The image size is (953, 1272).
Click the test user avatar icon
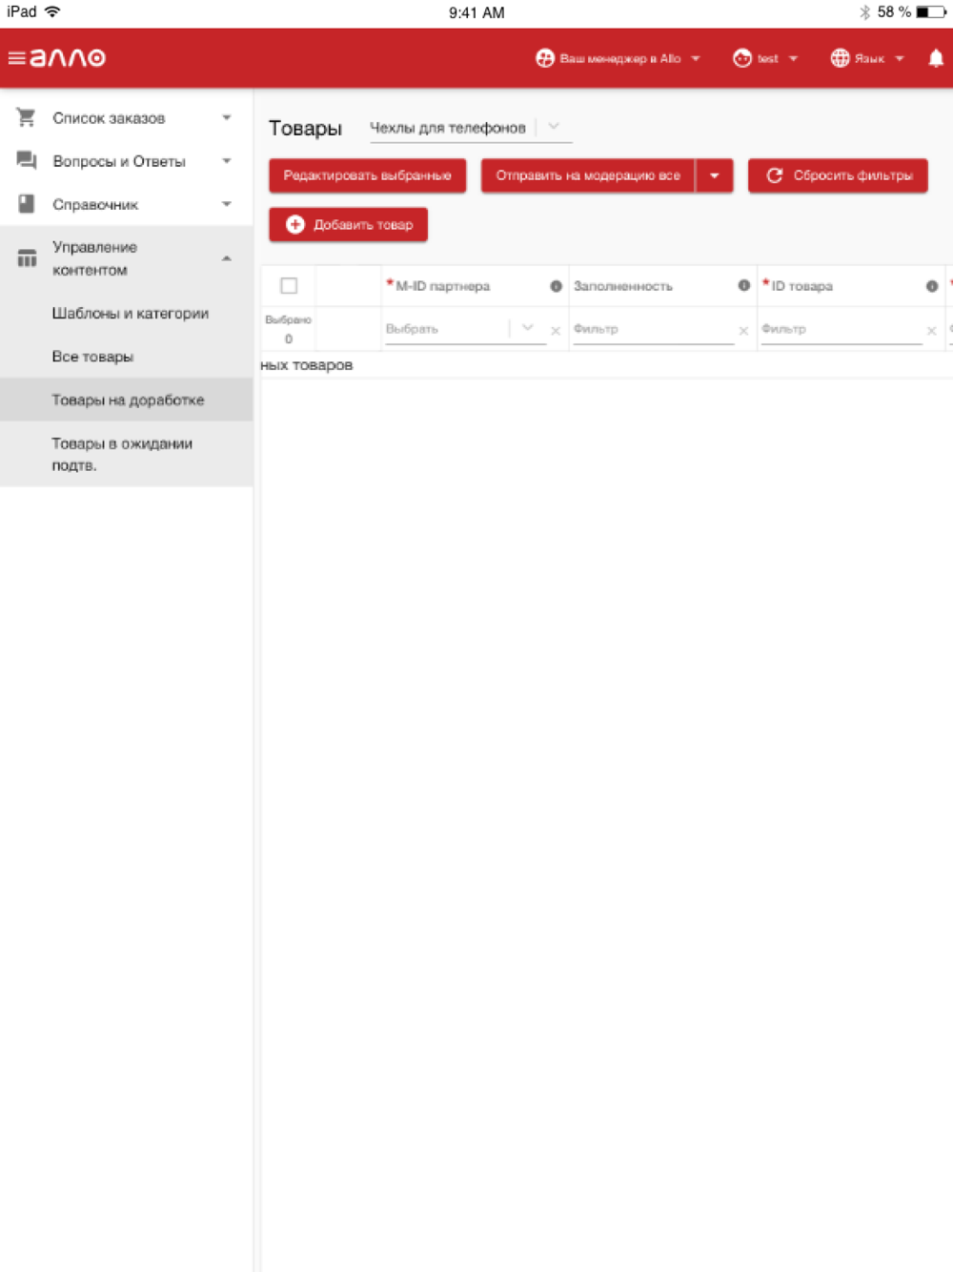point(742,58)
